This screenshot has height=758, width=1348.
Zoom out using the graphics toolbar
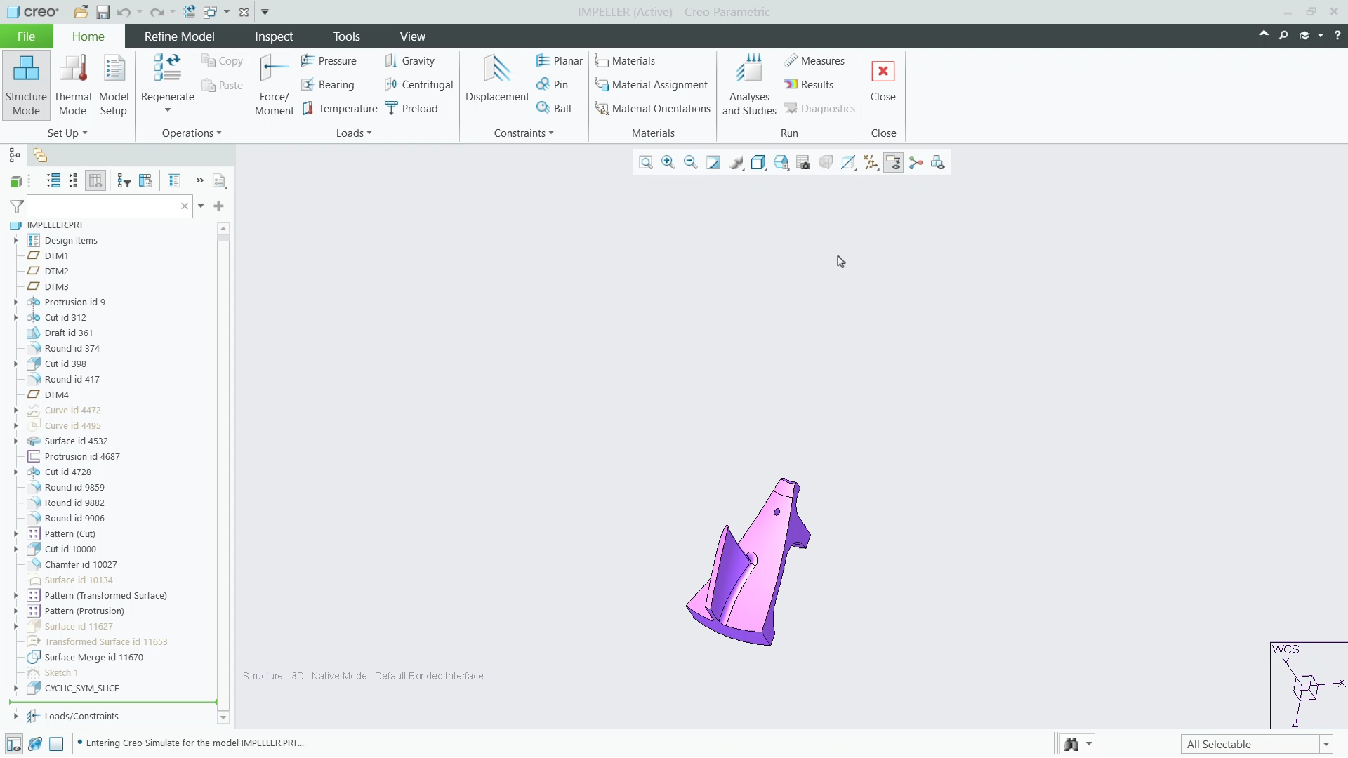click(690, 163)
